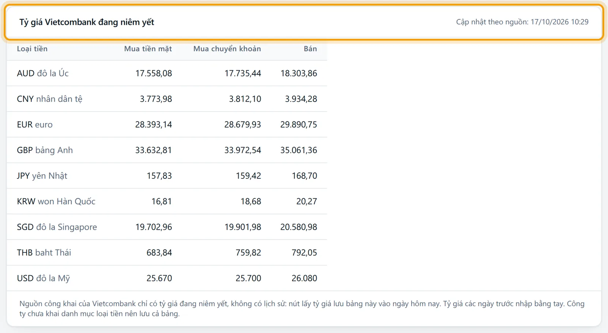This screenshot has height=333, width=608.
Task: Click the 'EUR euro' row label
Action: coord(35,125)
